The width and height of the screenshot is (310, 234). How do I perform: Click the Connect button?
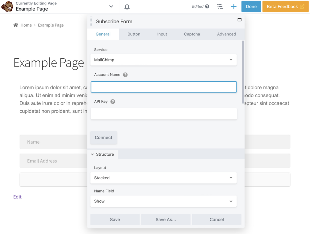(104, 137)
